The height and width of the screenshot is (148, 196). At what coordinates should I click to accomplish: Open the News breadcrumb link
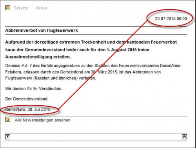[x=41, y=8]
